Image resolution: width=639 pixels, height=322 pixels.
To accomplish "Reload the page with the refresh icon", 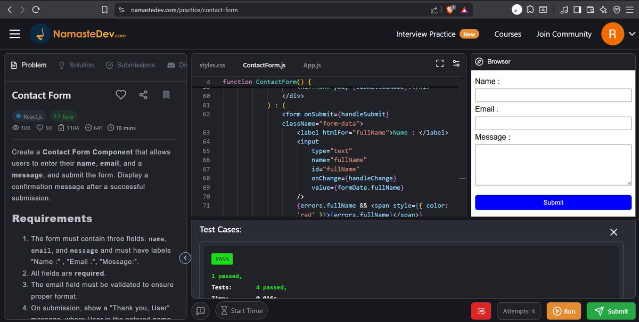I will click(36, 10).
